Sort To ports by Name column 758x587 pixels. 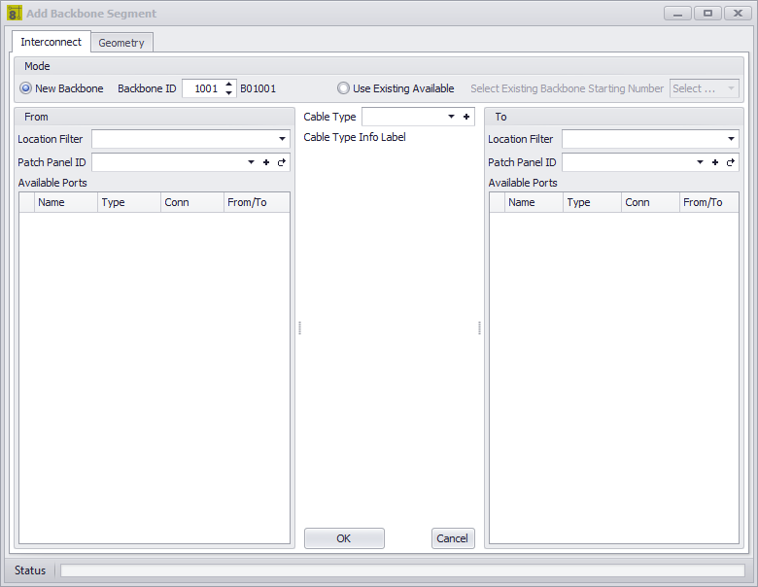click(x=534, y=202)
